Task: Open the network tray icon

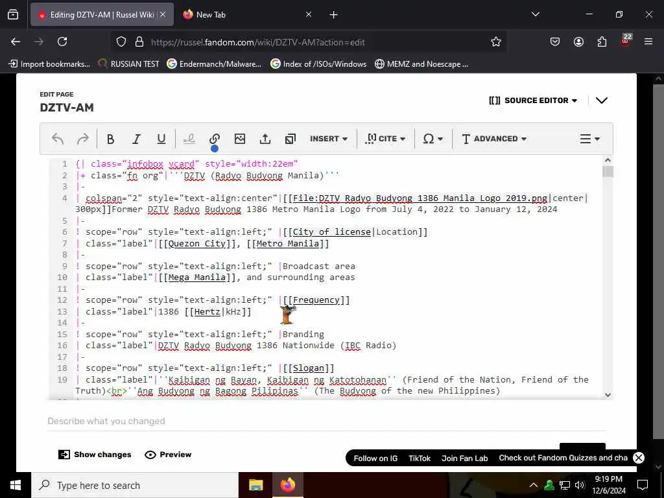Action: click(565, 485)
